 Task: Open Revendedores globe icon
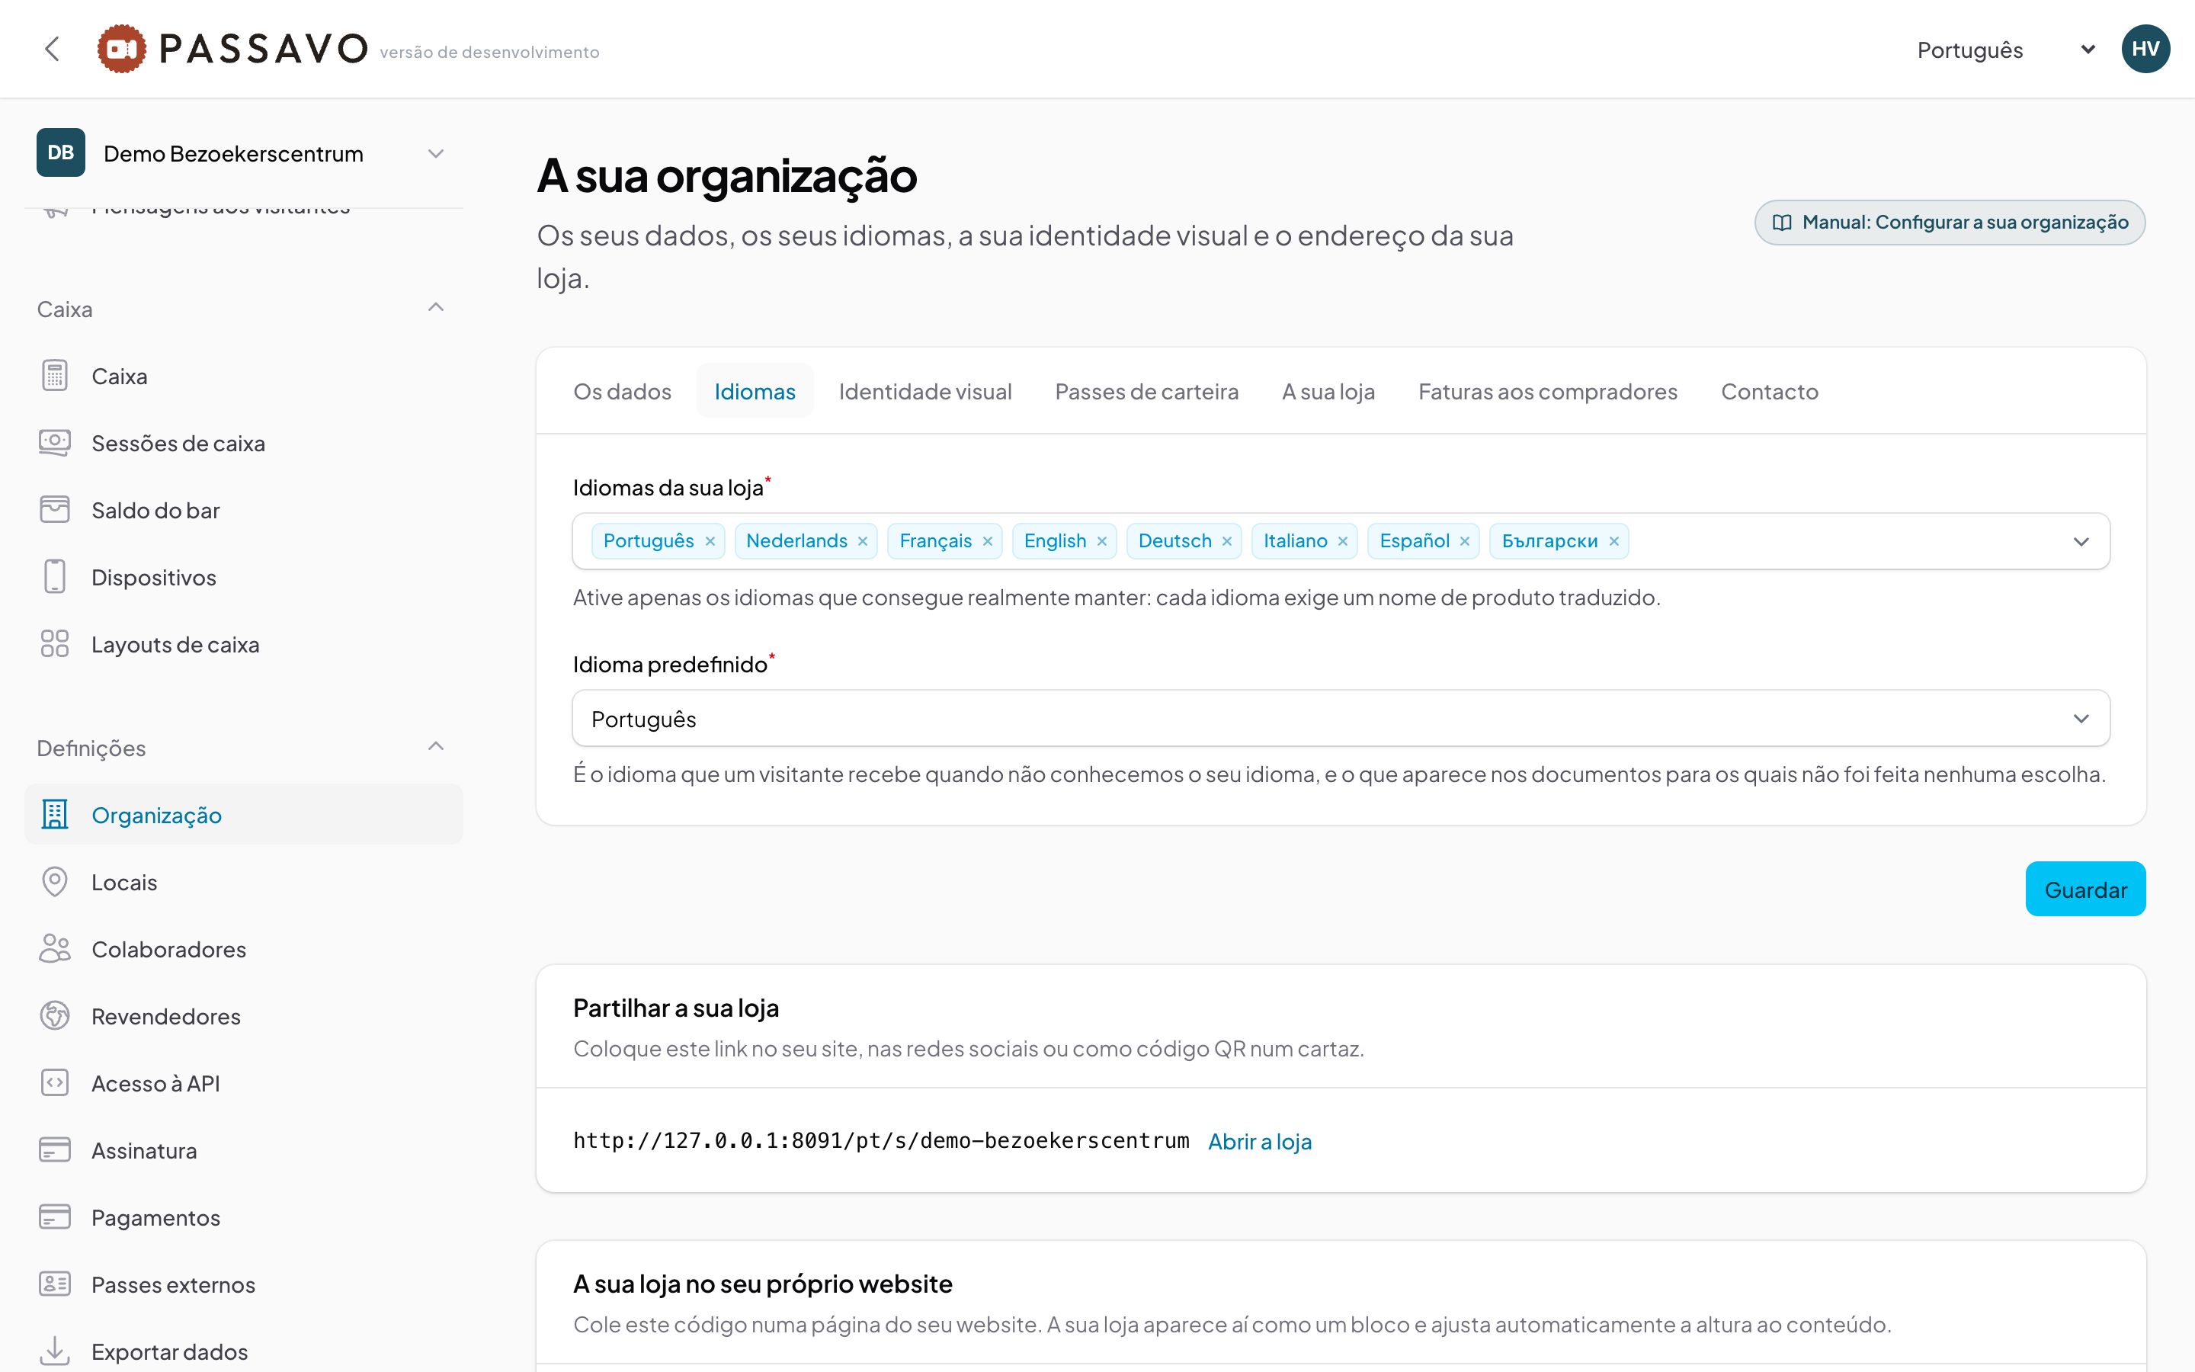pos(54,1016)
